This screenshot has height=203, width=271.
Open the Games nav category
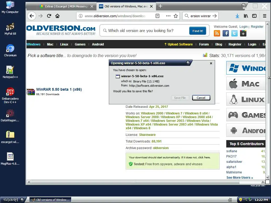pyautogui.click(x=80, y=44)
